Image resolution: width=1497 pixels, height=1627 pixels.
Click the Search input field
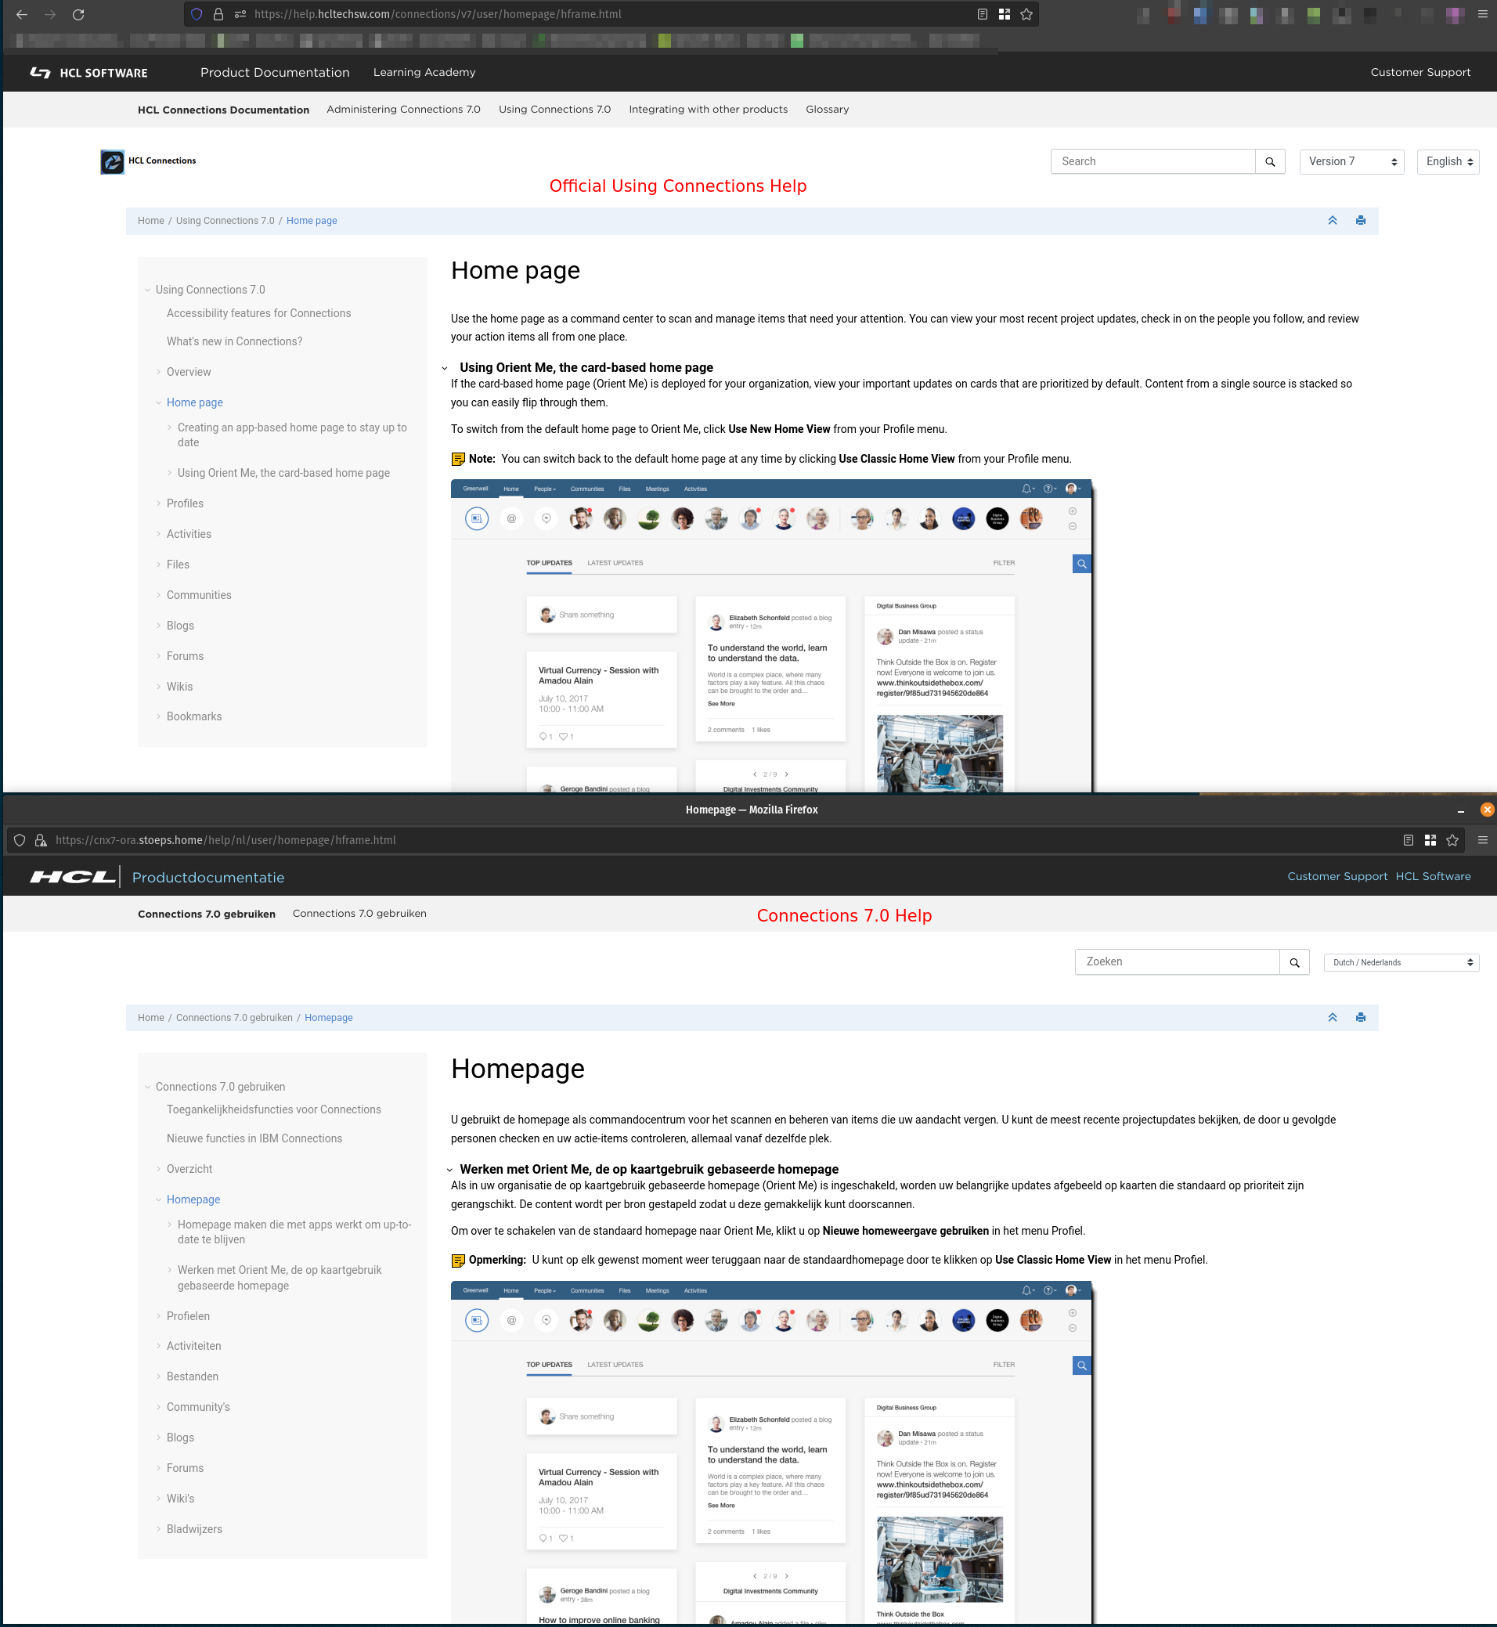tap(1153, 162)
